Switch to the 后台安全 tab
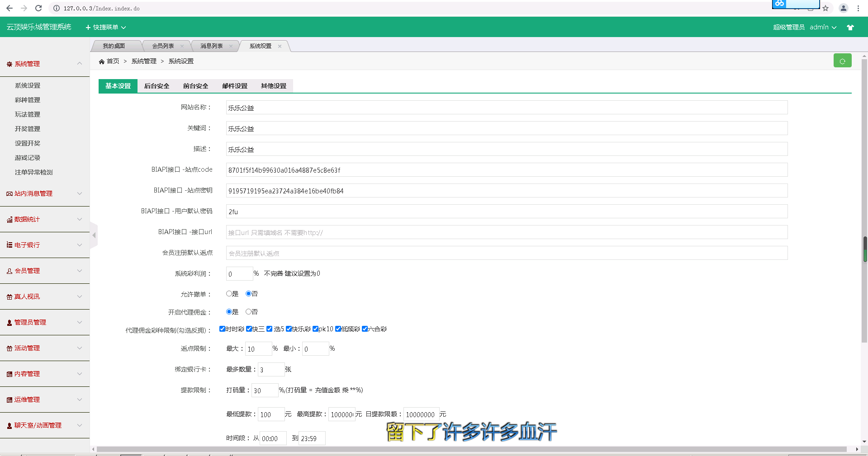 click(157, 86)
